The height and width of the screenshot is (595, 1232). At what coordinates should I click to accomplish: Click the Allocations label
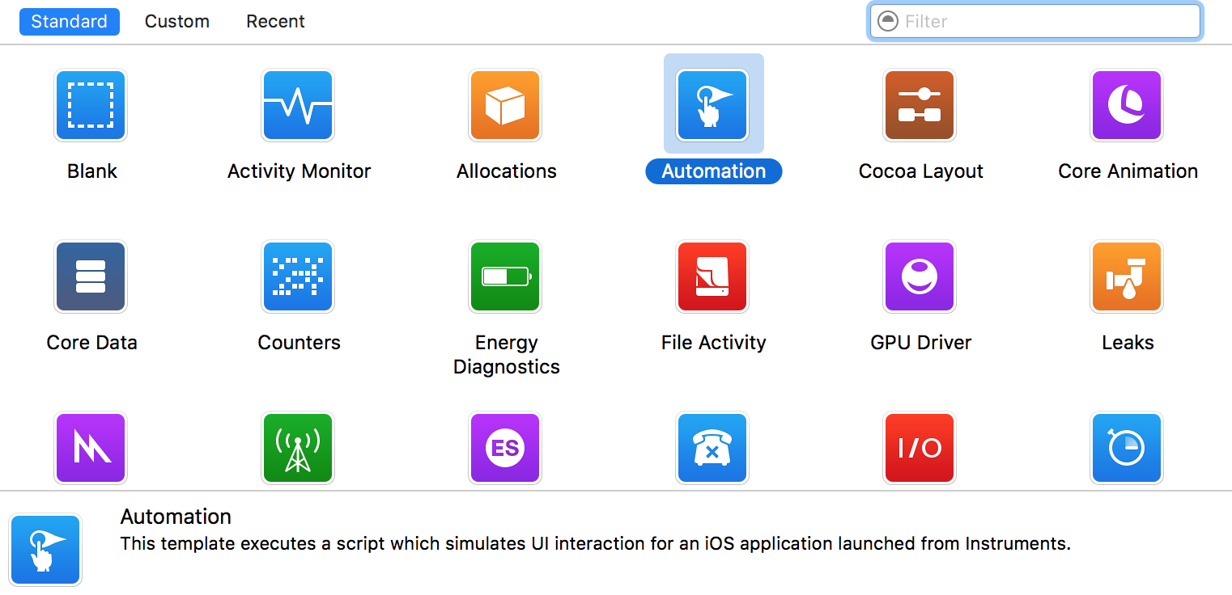(x=506, y=171)
